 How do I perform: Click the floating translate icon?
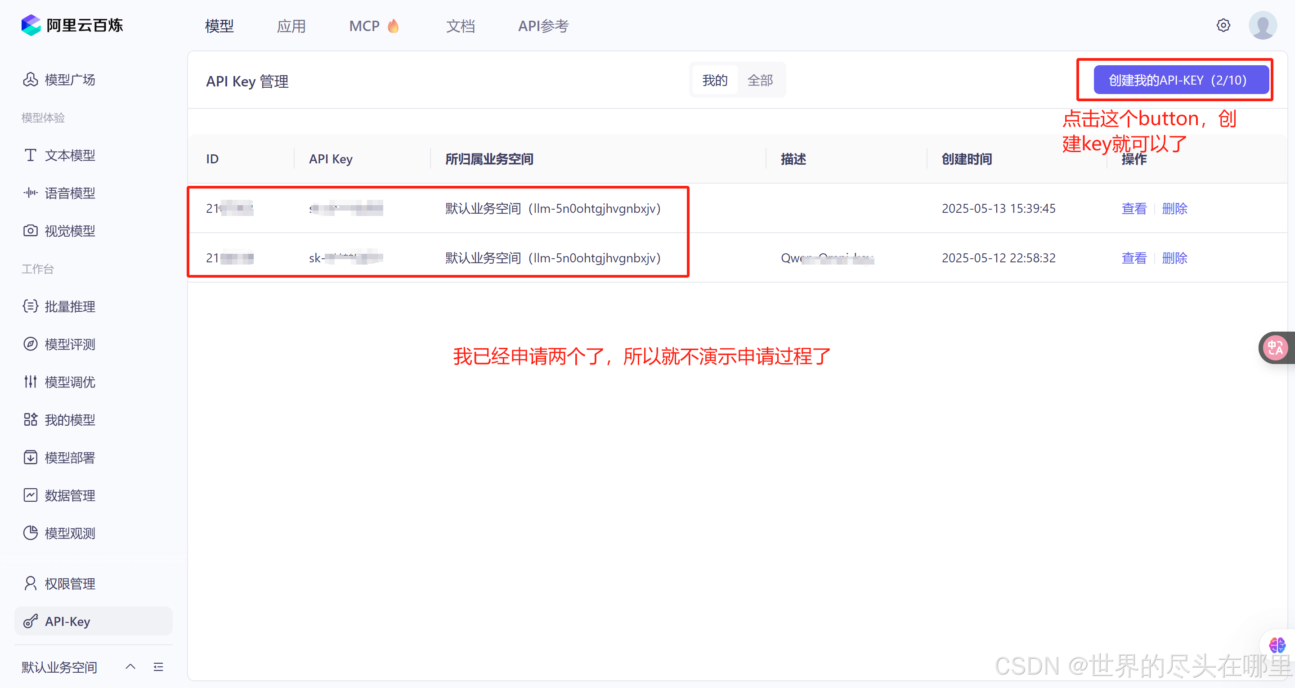[x=1275, y=347]
